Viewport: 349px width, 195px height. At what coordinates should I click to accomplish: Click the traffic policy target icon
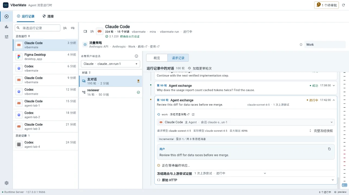[x=85, y=44]
